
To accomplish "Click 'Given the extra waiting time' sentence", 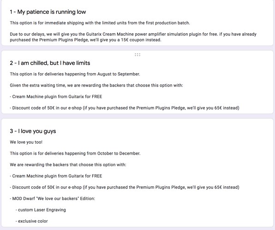I will 96,86.
